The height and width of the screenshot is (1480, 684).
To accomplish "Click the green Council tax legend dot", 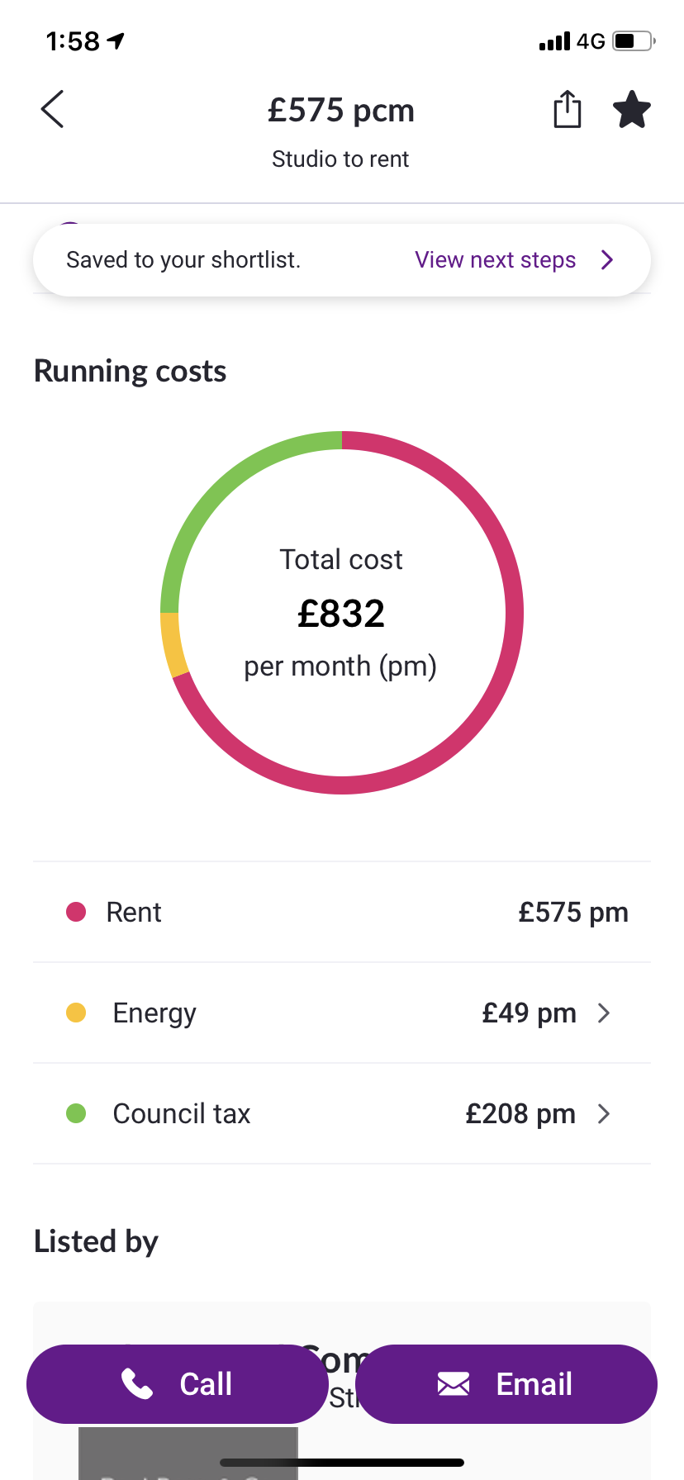I will 76,1113.
